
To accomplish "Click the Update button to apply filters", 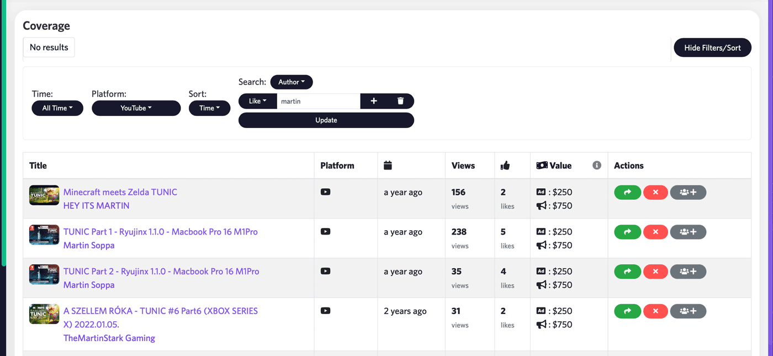I will 326,120.
